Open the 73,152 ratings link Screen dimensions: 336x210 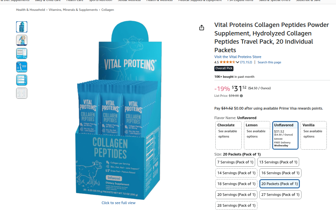click(x=246, y=62)
